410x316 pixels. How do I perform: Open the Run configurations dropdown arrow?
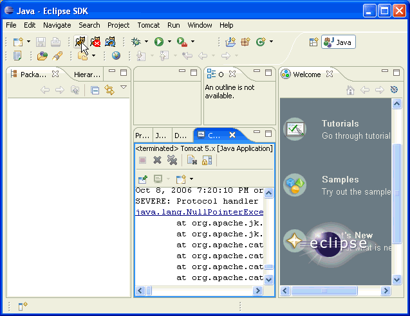click(169, 42)
